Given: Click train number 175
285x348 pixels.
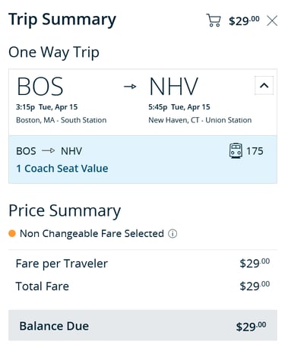Looking at the screenshot, I should pyautogui.click(x=255, y=151).
